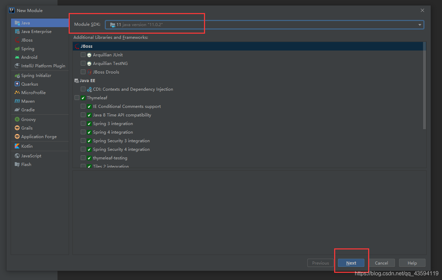Enable the Arquillian TestNG checkbox

83,64
